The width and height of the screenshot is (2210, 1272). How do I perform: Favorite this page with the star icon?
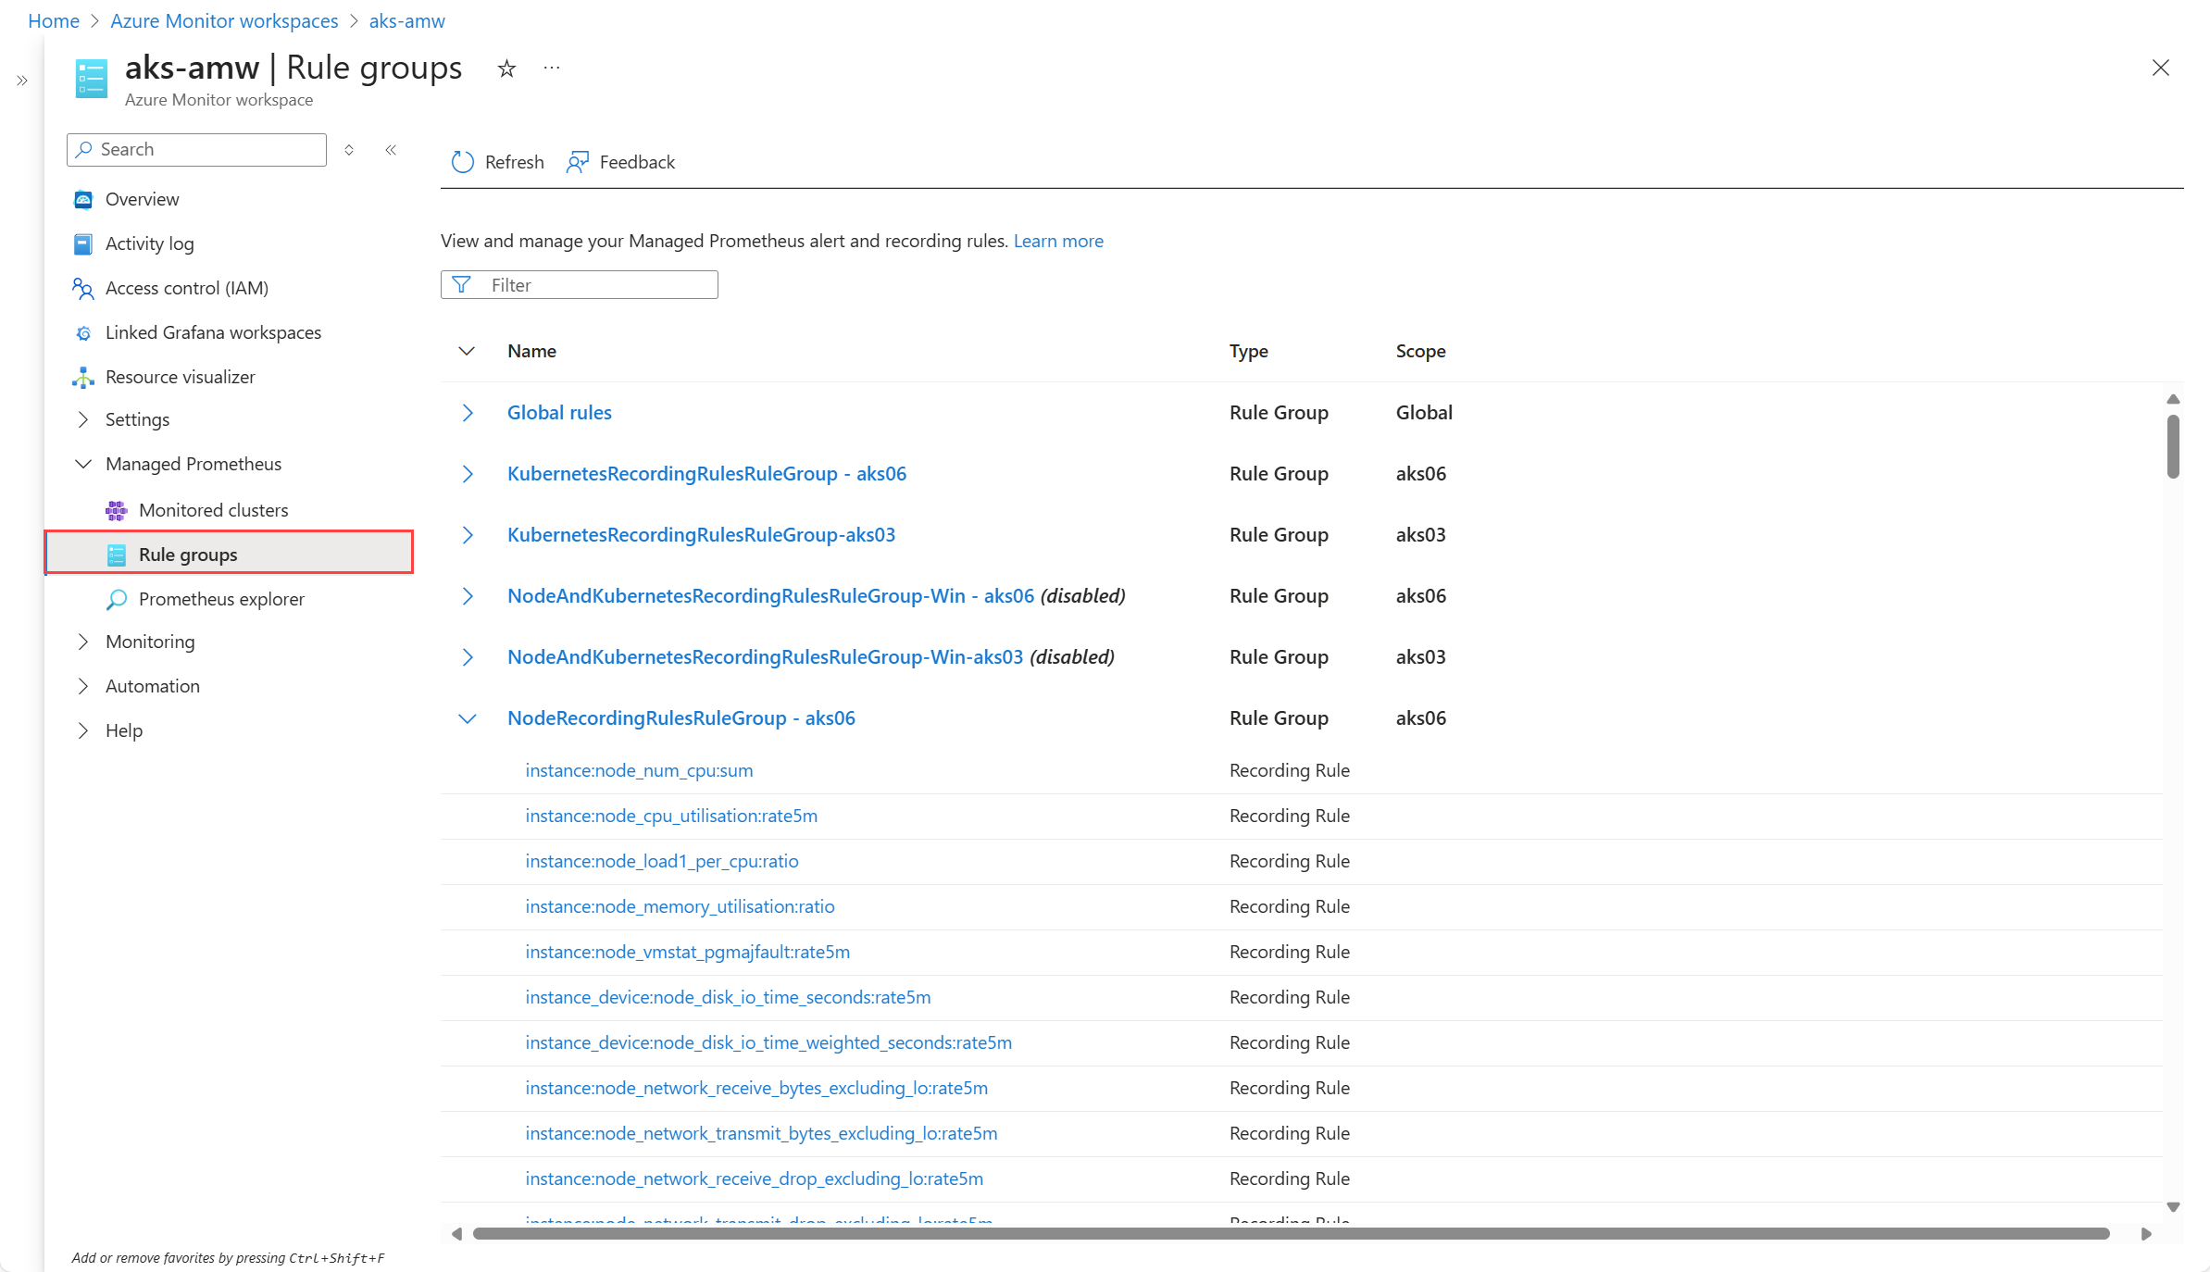(506, 69)
